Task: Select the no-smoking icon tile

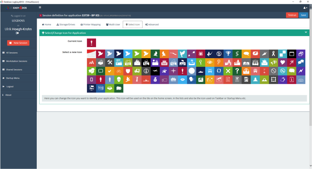Action: point(283,71)
